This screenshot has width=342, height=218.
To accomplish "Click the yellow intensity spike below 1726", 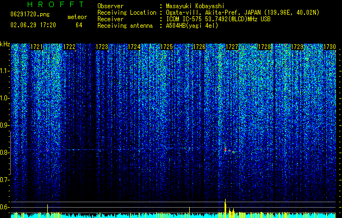I will (189, 213).
